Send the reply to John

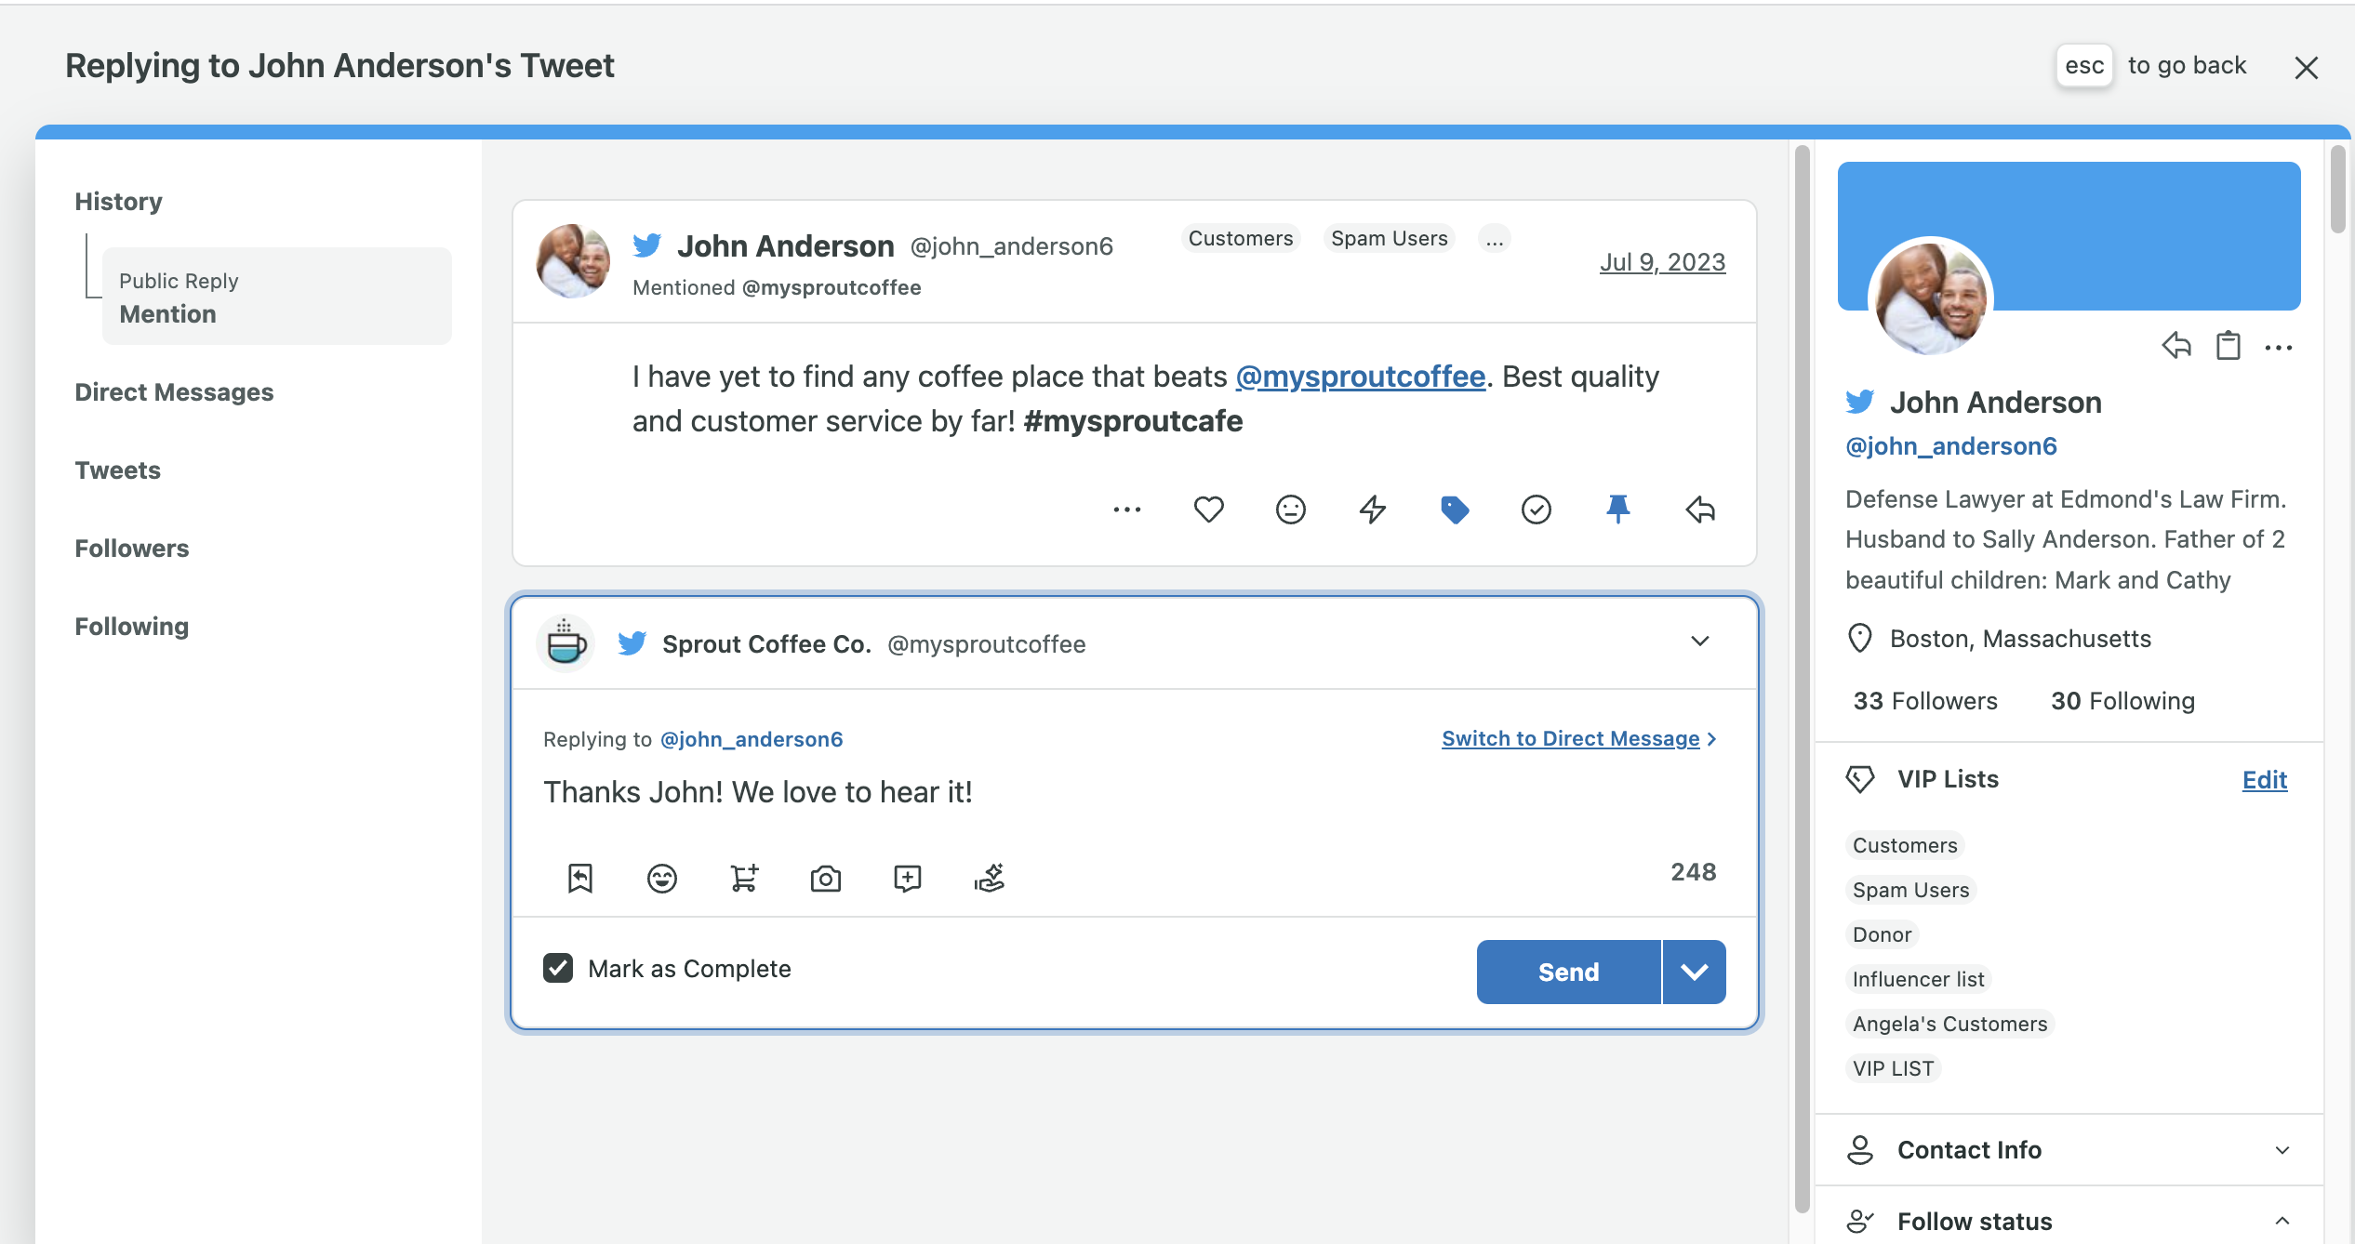coord(1568,972)
